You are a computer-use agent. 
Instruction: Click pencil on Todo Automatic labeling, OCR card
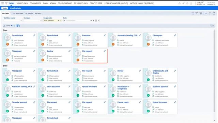point(140,36)
